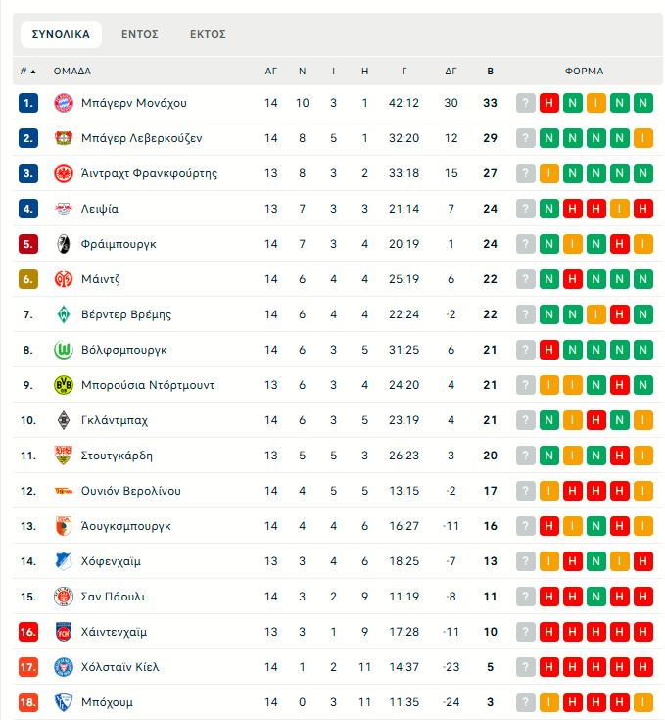Open the Λειψία team link
This screenshot has width=665, height=720.
pos(100,209)
